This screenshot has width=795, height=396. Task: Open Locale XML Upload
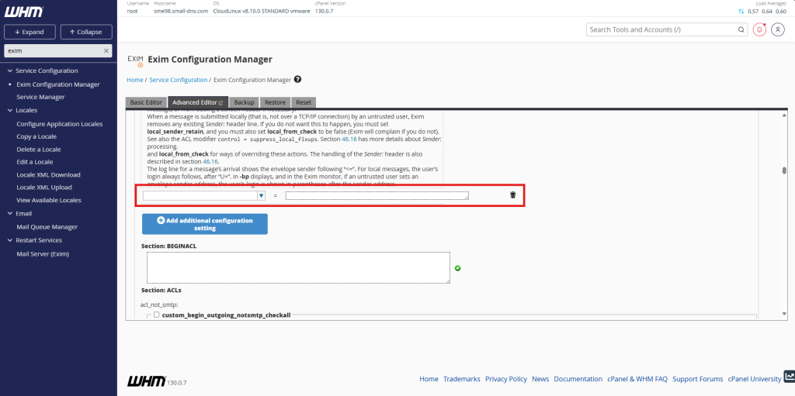pyautogui.click(x=44, y=188)
